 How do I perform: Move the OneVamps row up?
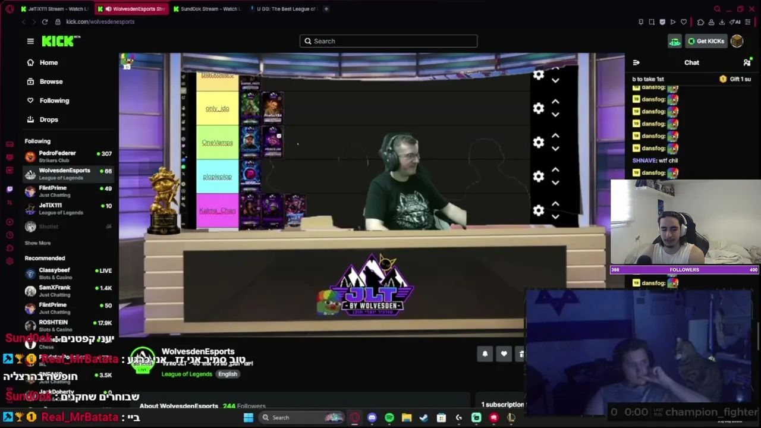pos(555,136)
